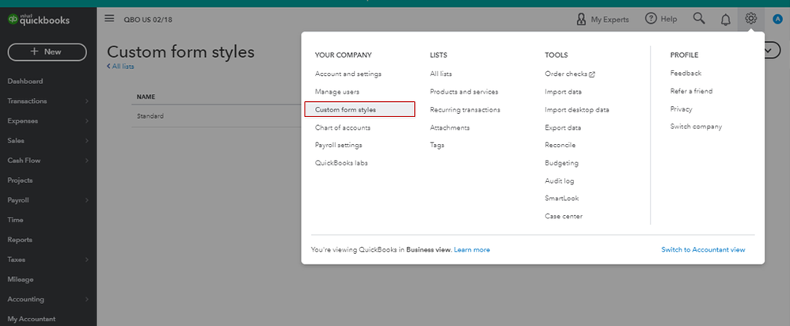790x326 pixels.
Task: Click the NAME column header
Action: point(146,97)
